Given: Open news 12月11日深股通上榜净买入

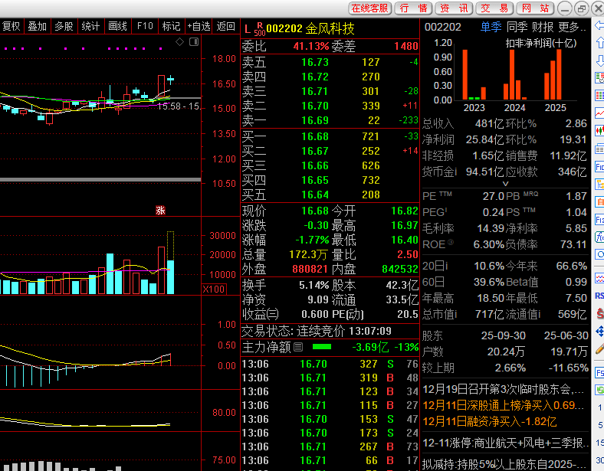Looking at the screenshot, I should tap(504, 405).
